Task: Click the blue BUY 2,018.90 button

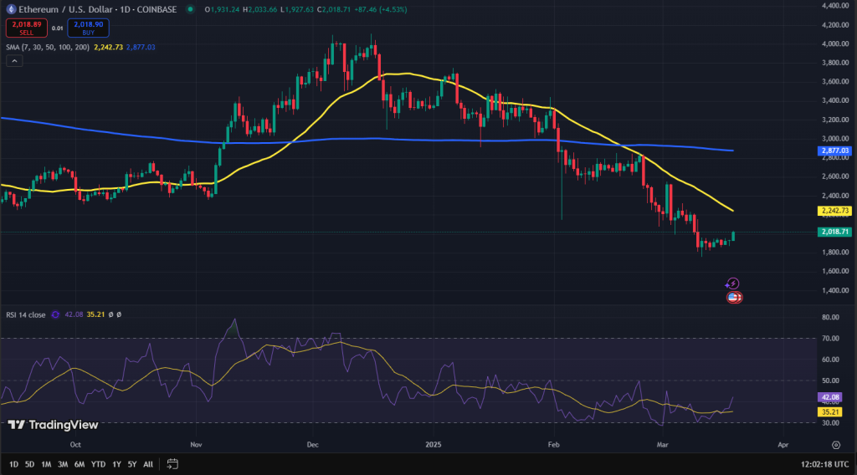Action: 88,28
